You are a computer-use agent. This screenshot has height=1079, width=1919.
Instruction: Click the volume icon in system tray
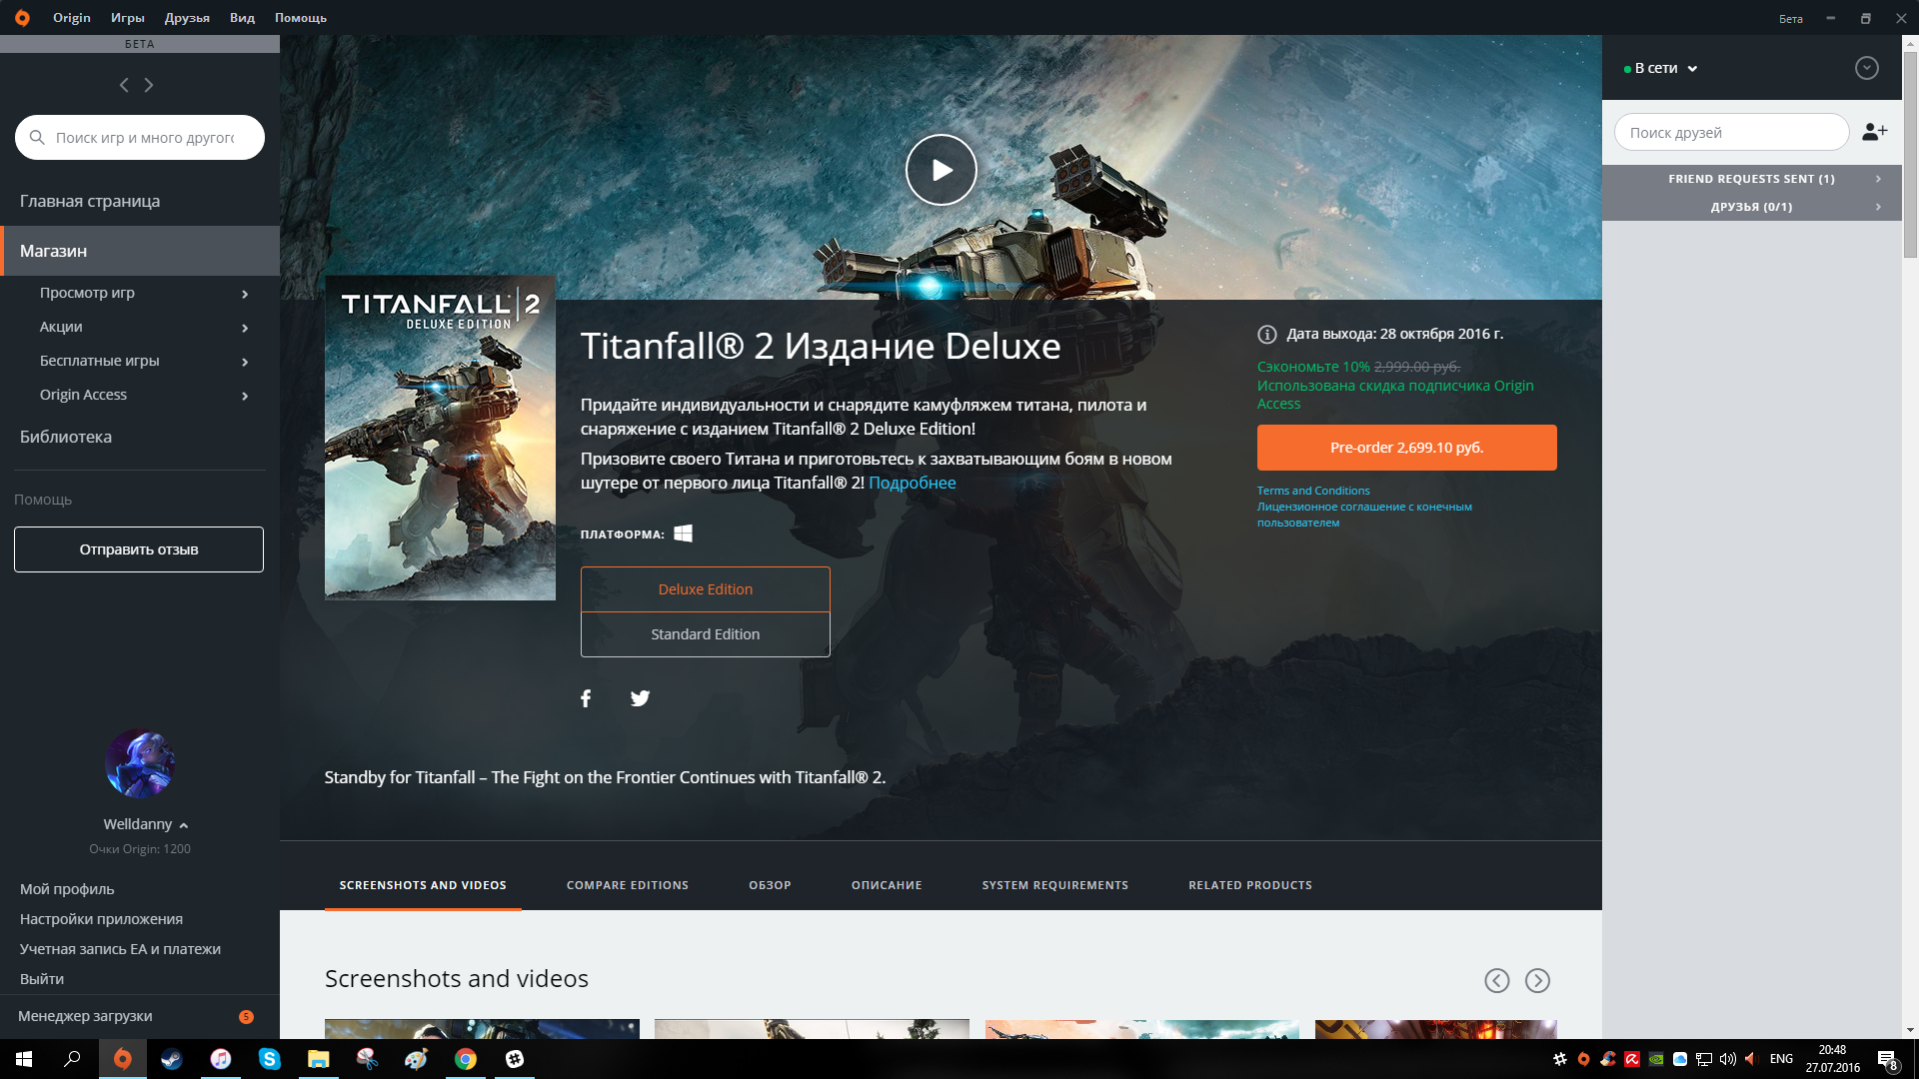(1728, 1059)
